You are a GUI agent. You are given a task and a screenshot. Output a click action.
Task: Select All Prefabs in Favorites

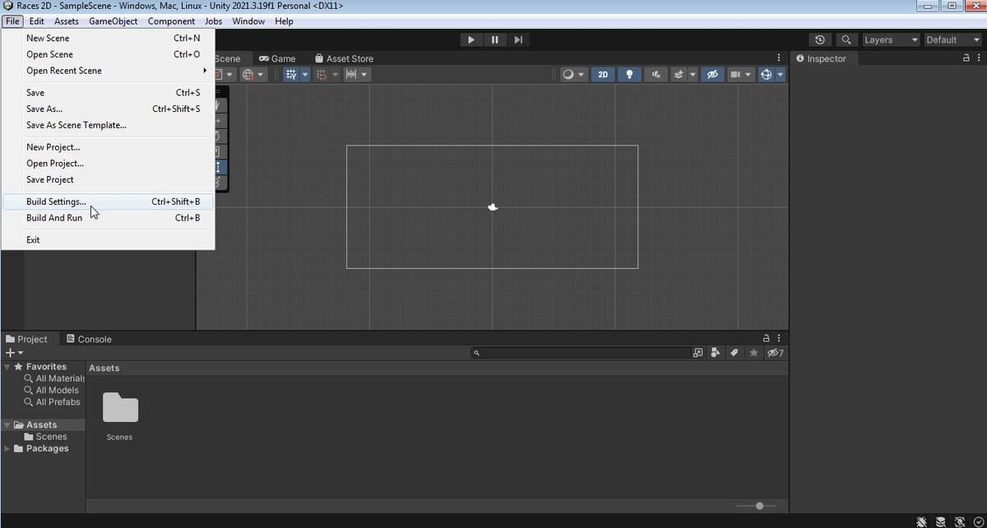point(52,402)
